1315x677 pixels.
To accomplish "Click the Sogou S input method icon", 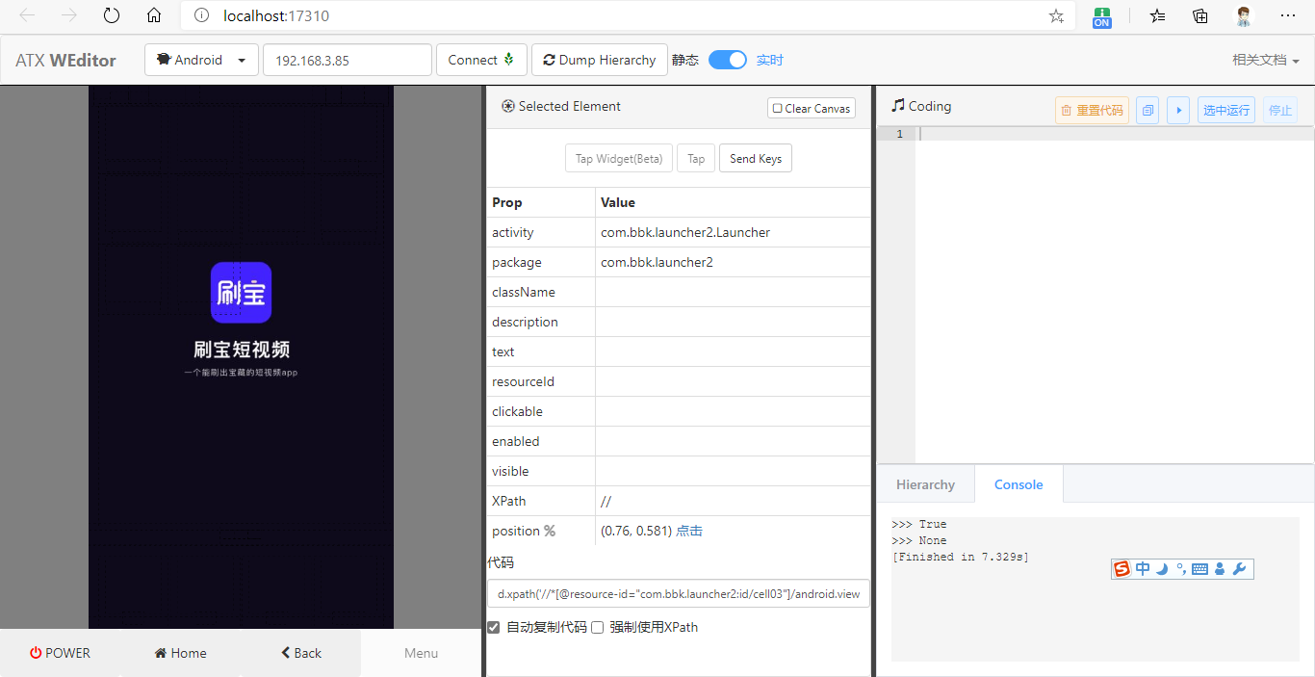I will click(1122, 569).
